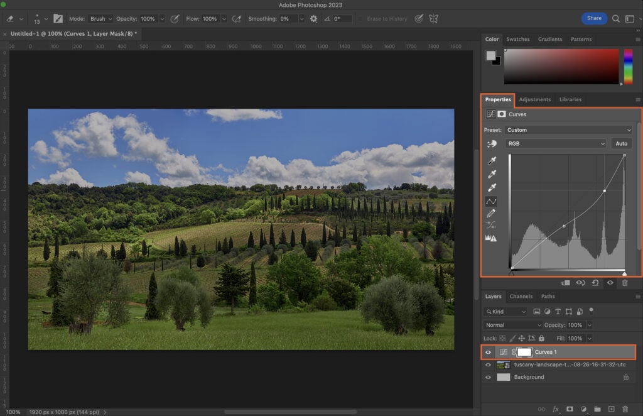Select the black point eyedropper

(x=492, y=161)
